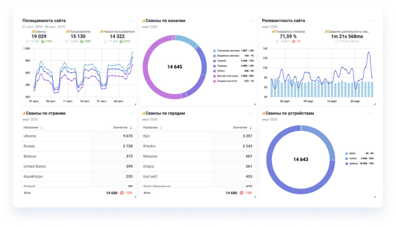Select the Медийная реклама legend entry
396x227 pixels.
point(233,56)
